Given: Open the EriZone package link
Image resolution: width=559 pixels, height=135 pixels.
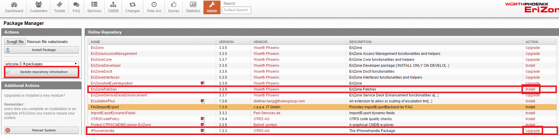Looking at the screenshot, I should pyautogui.click(x=97, y=48).
